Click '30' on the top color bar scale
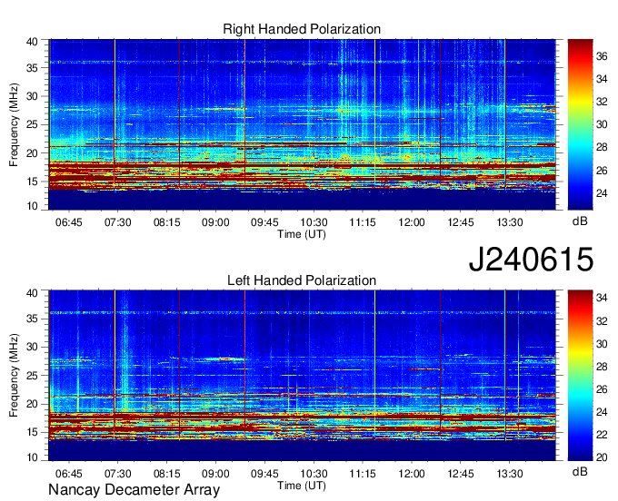 [x=602, y=124]
